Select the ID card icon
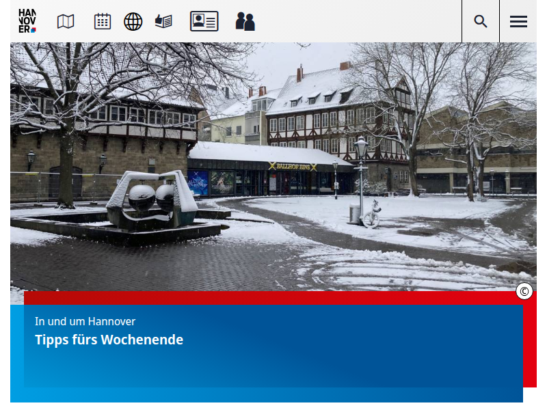The height and width of the screenshot is (410, 547). pyautogui.click(x=204, y=21)
